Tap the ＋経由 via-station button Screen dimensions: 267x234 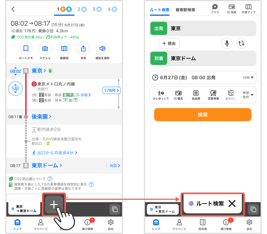pyautogui.click(x=169, y=43)
